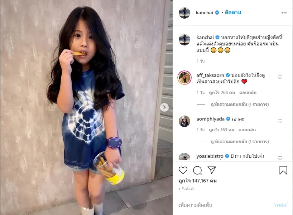Follow kanchai via the ติดตาม link
Viewport: 293px width, 215px height.
[233, 13]
